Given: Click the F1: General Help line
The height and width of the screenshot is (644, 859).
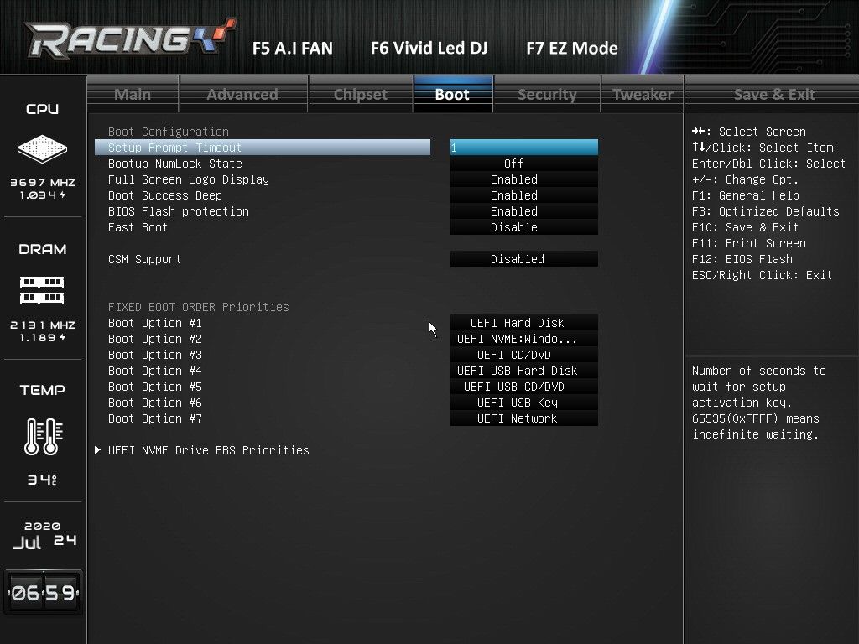Looking at the screenshot, I should pos(745,195).
